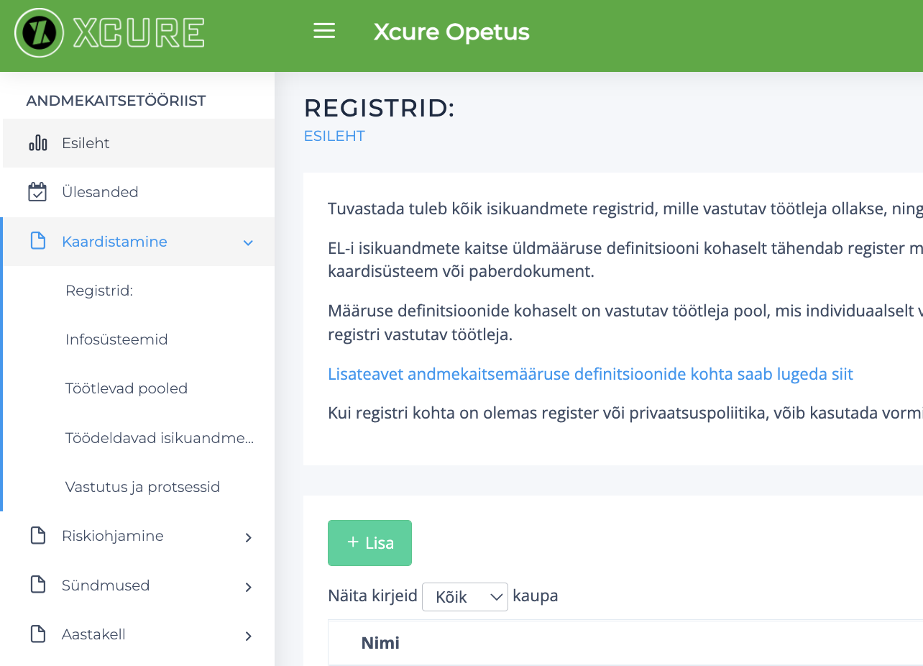Expand the Riskiohjamine menu arrow

(x=248, y=537)
